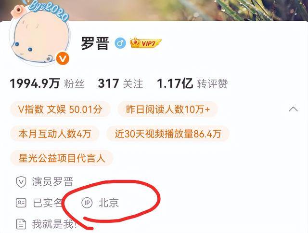Tap the blue male gender icon
Screen dimensions: 308x233
[x=120, y=43]
